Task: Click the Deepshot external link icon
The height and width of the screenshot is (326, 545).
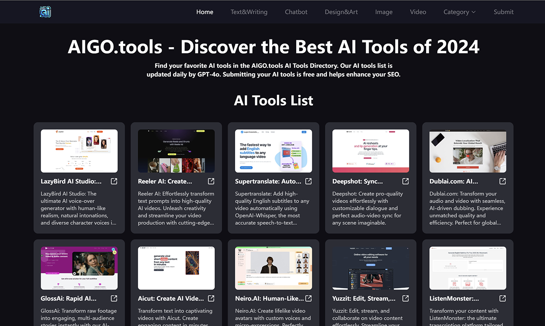Action: [x=405, y=181]
